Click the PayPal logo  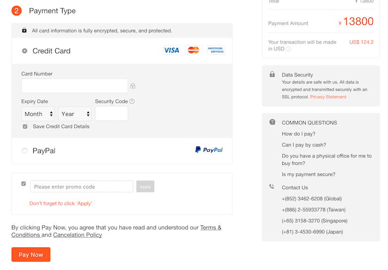point(209,150)
